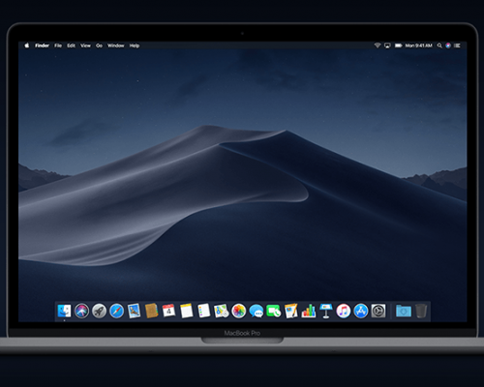
Task: Open the Apple menu
Action: 26,45
